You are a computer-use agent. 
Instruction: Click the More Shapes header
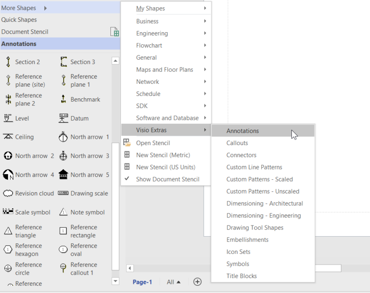[x=60, y=8]
